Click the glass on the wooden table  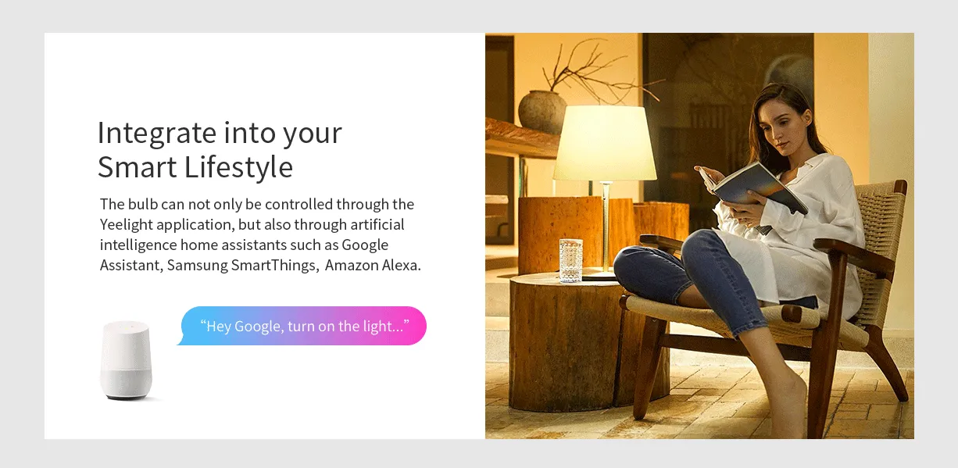(x=570, y=259)
